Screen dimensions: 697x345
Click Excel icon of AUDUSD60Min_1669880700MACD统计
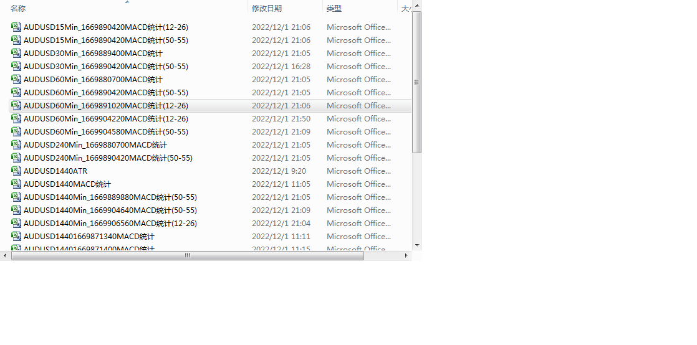[16, 80]
